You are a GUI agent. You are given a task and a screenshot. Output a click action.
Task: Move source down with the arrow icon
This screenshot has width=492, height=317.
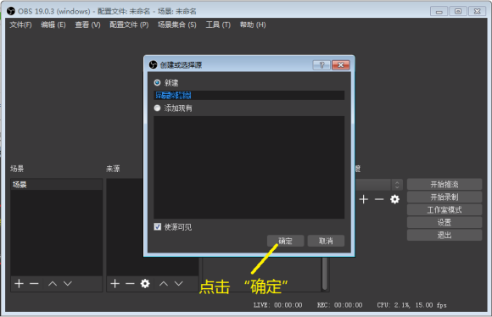[178, 284]
